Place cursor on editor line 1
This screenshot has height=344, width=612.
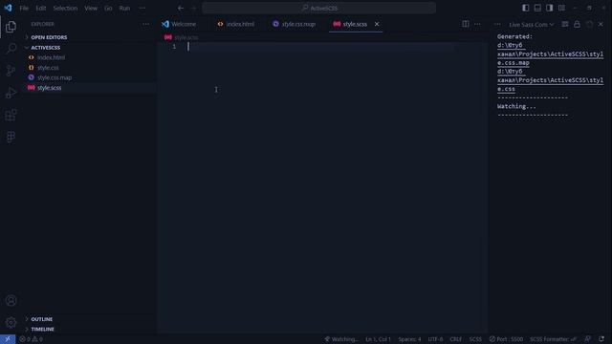[x=320, y=47]
